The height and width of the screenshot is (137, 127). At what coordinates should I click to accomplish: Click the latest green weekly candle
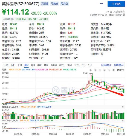[x=124, y=91]
